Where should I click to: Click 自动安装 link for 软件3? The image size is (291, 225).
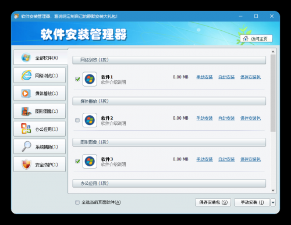coord(226,159)
